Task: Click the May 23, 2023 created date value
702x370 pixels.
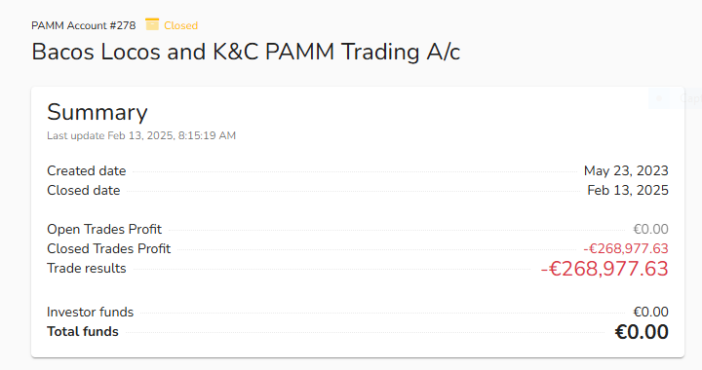Action: pyautogui.click(x=626, y=170)
